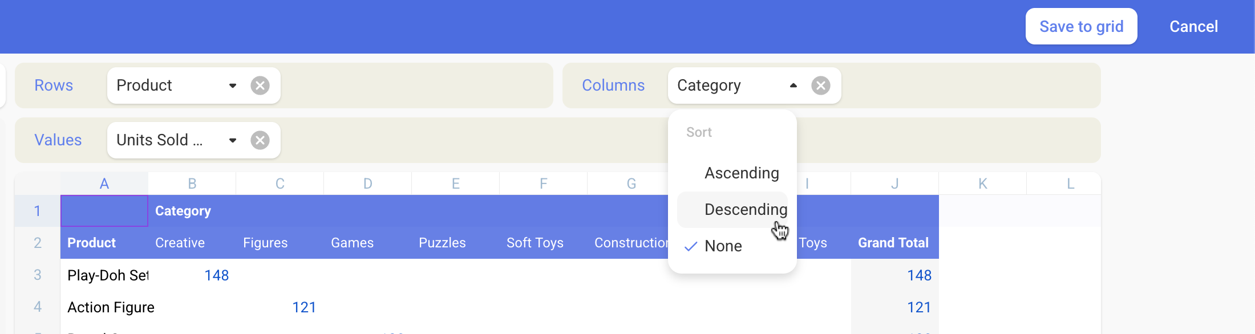Select row 3 header
1255x334 pixels.
tap(38, 275)
